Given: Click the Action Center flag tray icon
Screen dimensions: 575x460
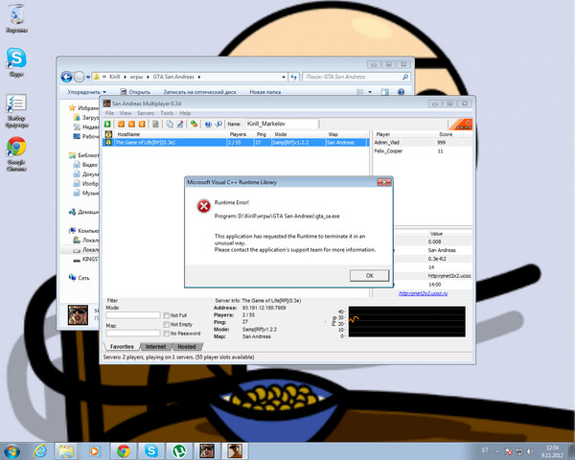Looking at the screenshot, I should click(x=509, y=451).
